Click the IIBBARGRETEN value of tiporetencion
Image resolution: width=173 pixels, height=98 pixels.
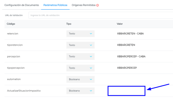[126, 45]
